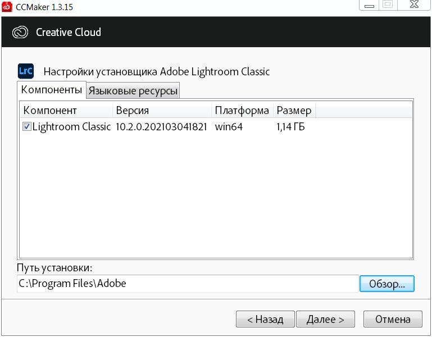Go back with the < Назад button

pyautogui.click(x=265, y=319)
